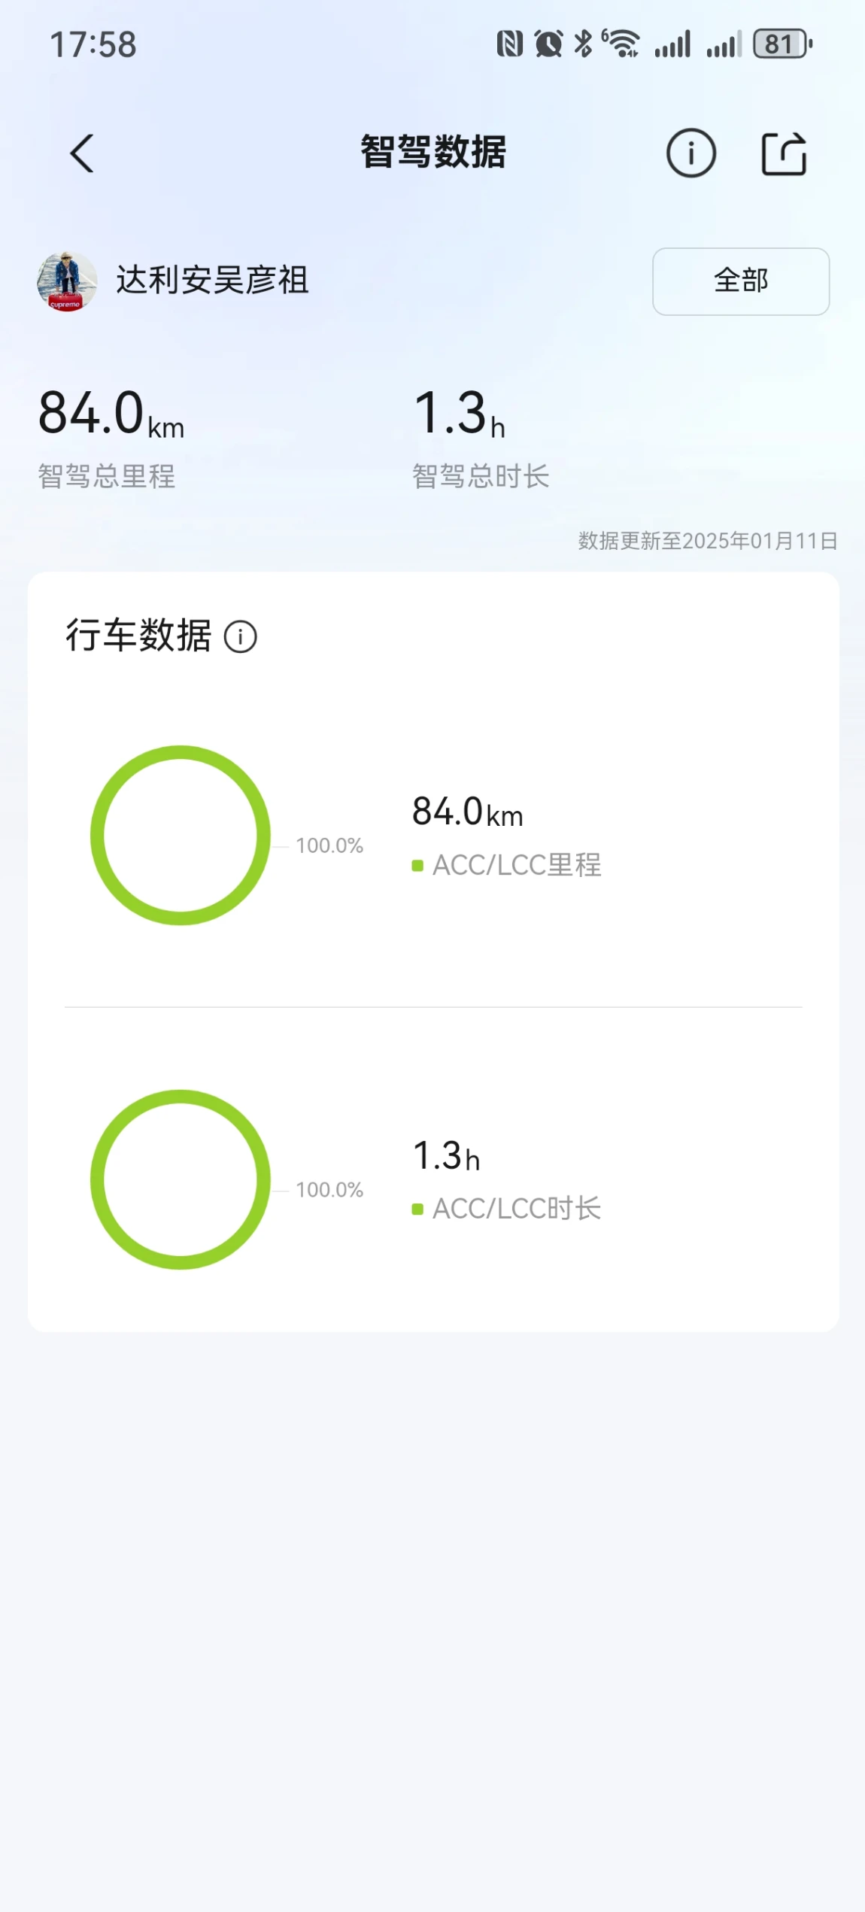The width and height of the screenshot is (865, 1912).
Task: Tap the alarm clock status icon
Action: tap(548, 44)
